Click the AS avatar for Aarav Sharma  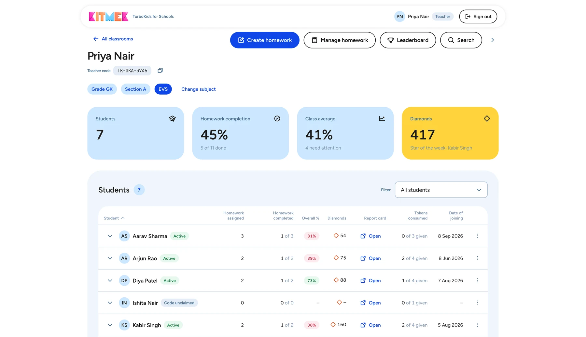[124, 236]
